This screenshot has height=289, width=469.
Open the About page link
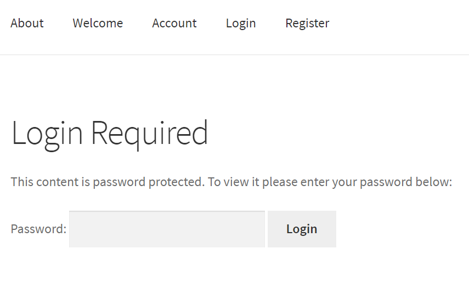27,23
